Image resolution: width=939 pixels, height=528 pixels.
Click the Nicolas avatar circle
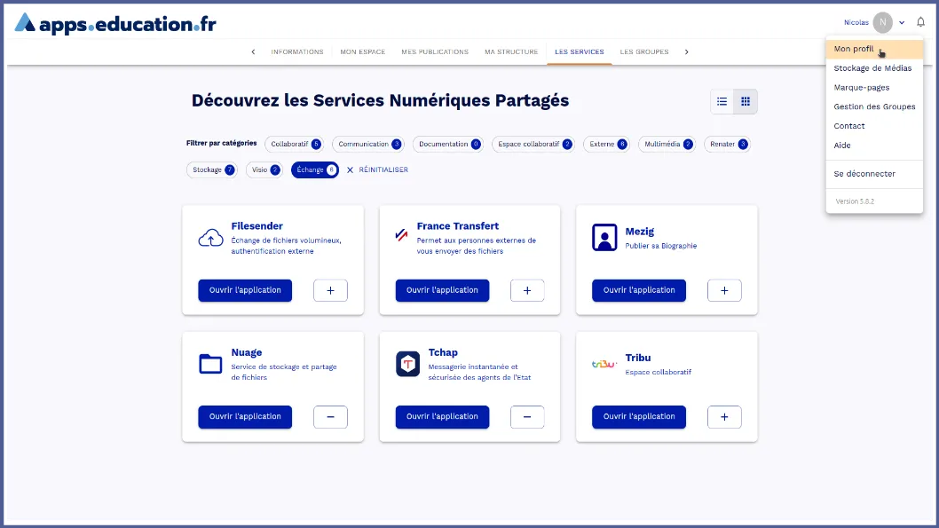tap(883, 22)
